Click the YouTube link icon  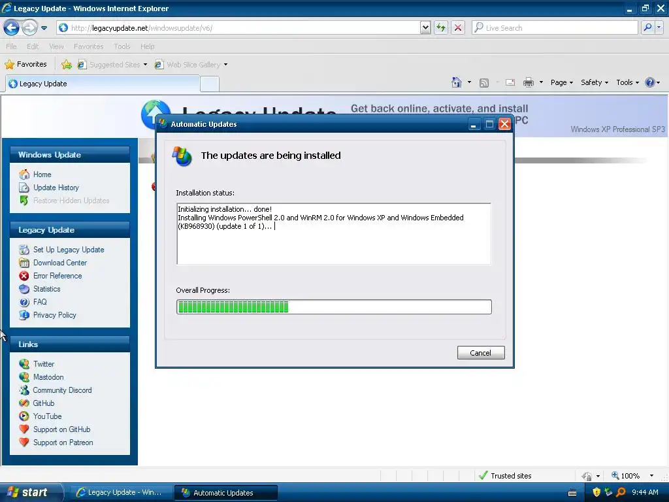click(24, 416)
